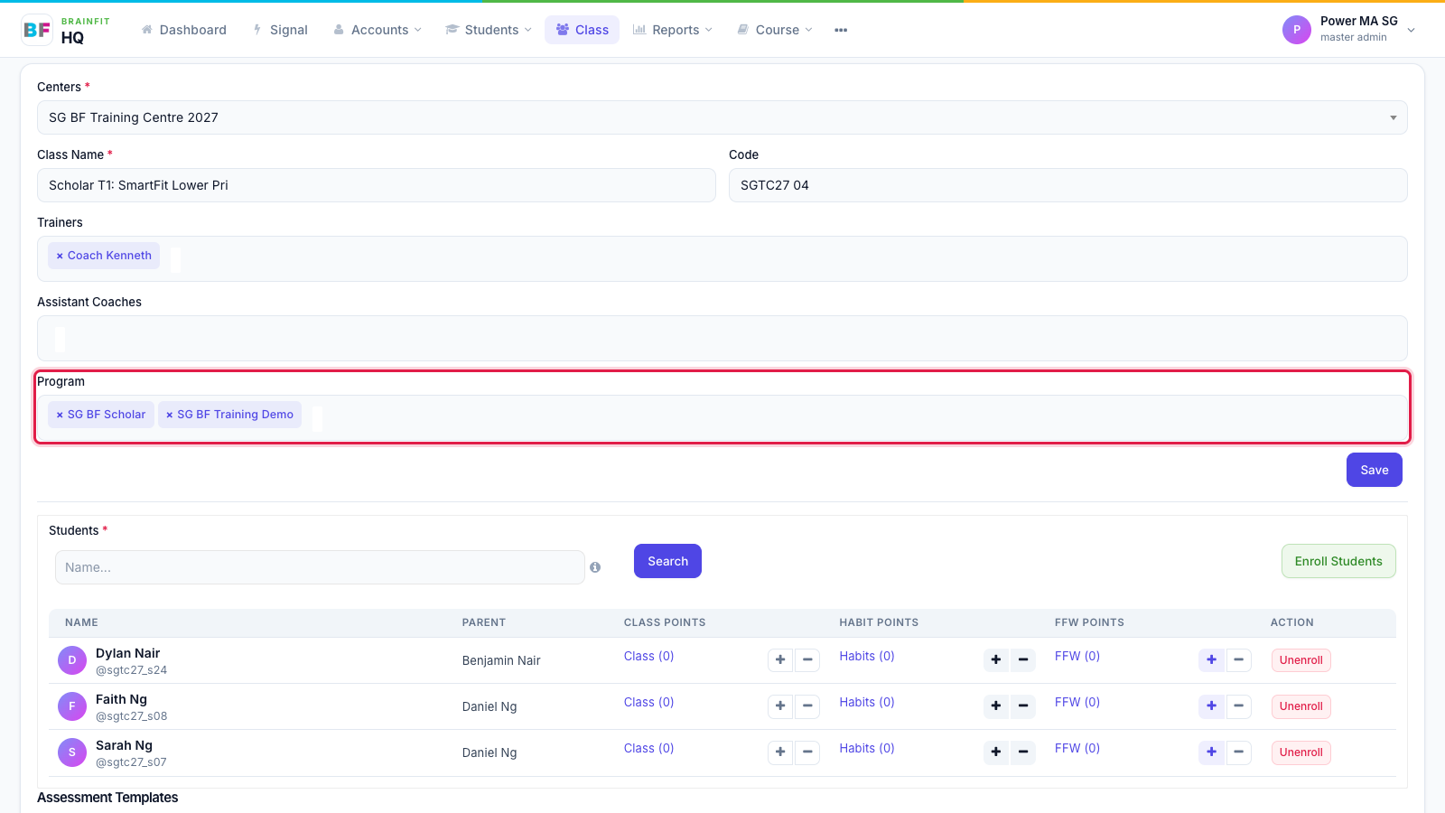Expand the Course menu
Screen dimensions: 1445x813
[775, 30]
